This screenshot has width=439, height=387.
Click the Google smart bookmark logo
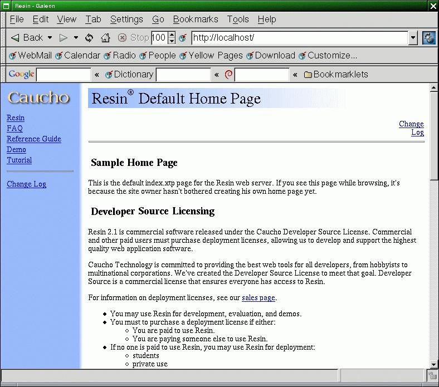21,75
